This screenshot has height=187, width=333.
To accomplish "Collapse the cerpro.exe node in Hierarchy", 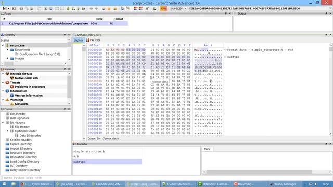I will [3, 45].
